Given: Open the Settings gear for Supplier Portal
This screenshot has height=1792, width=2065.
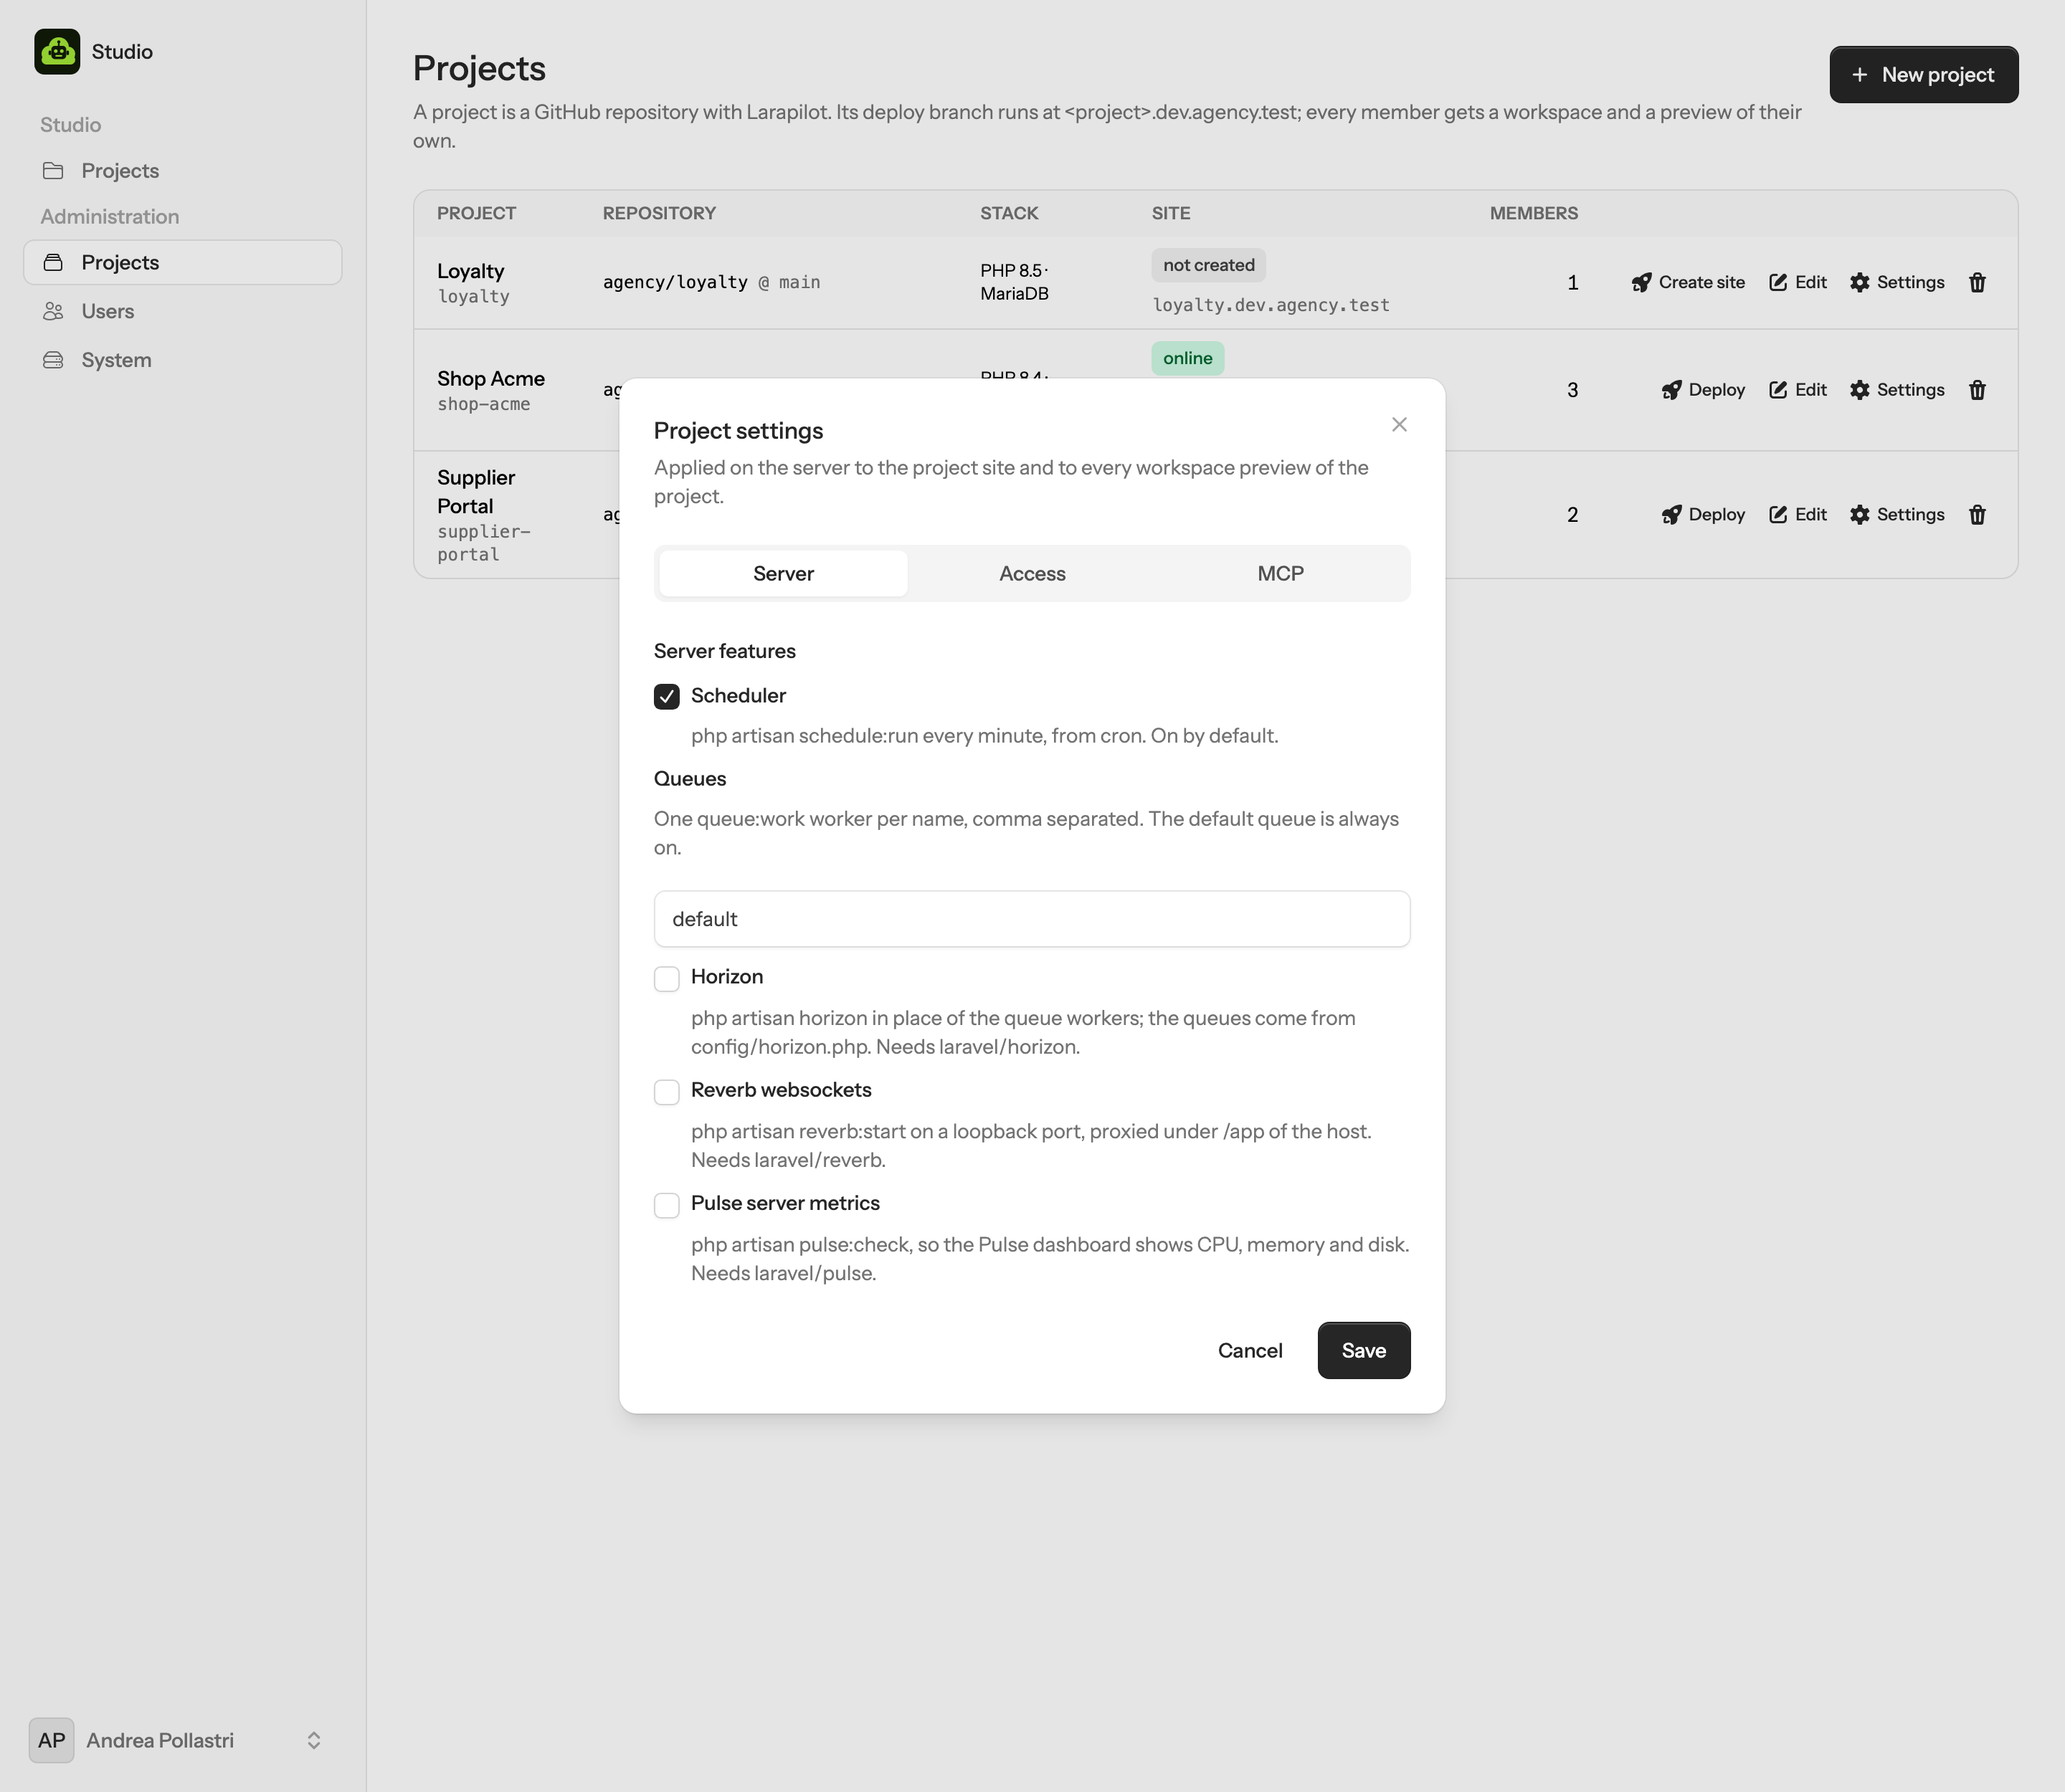Looking at the screenshot, I should (1859, 515).
